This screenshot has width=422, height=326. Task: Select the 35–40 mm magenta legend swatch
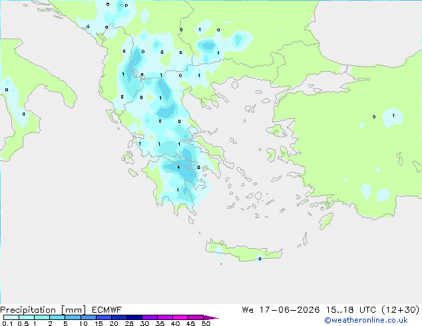pos(165,317)
